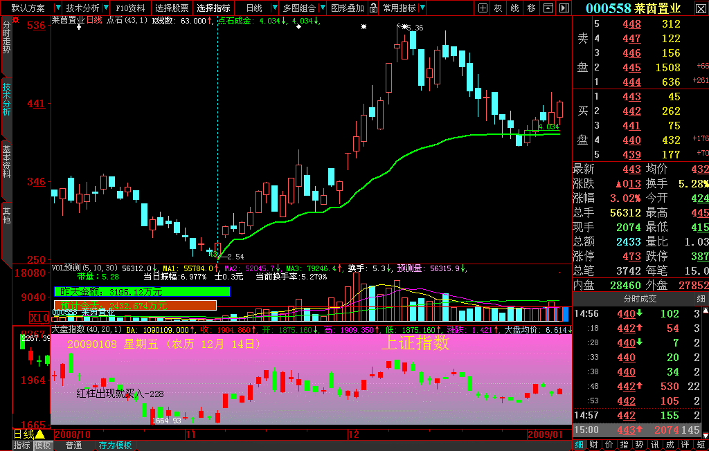Click the up arrow of trade list scrollbar
Image resolution: width=709 pixels, height=451 pixels.
[706, 310]
